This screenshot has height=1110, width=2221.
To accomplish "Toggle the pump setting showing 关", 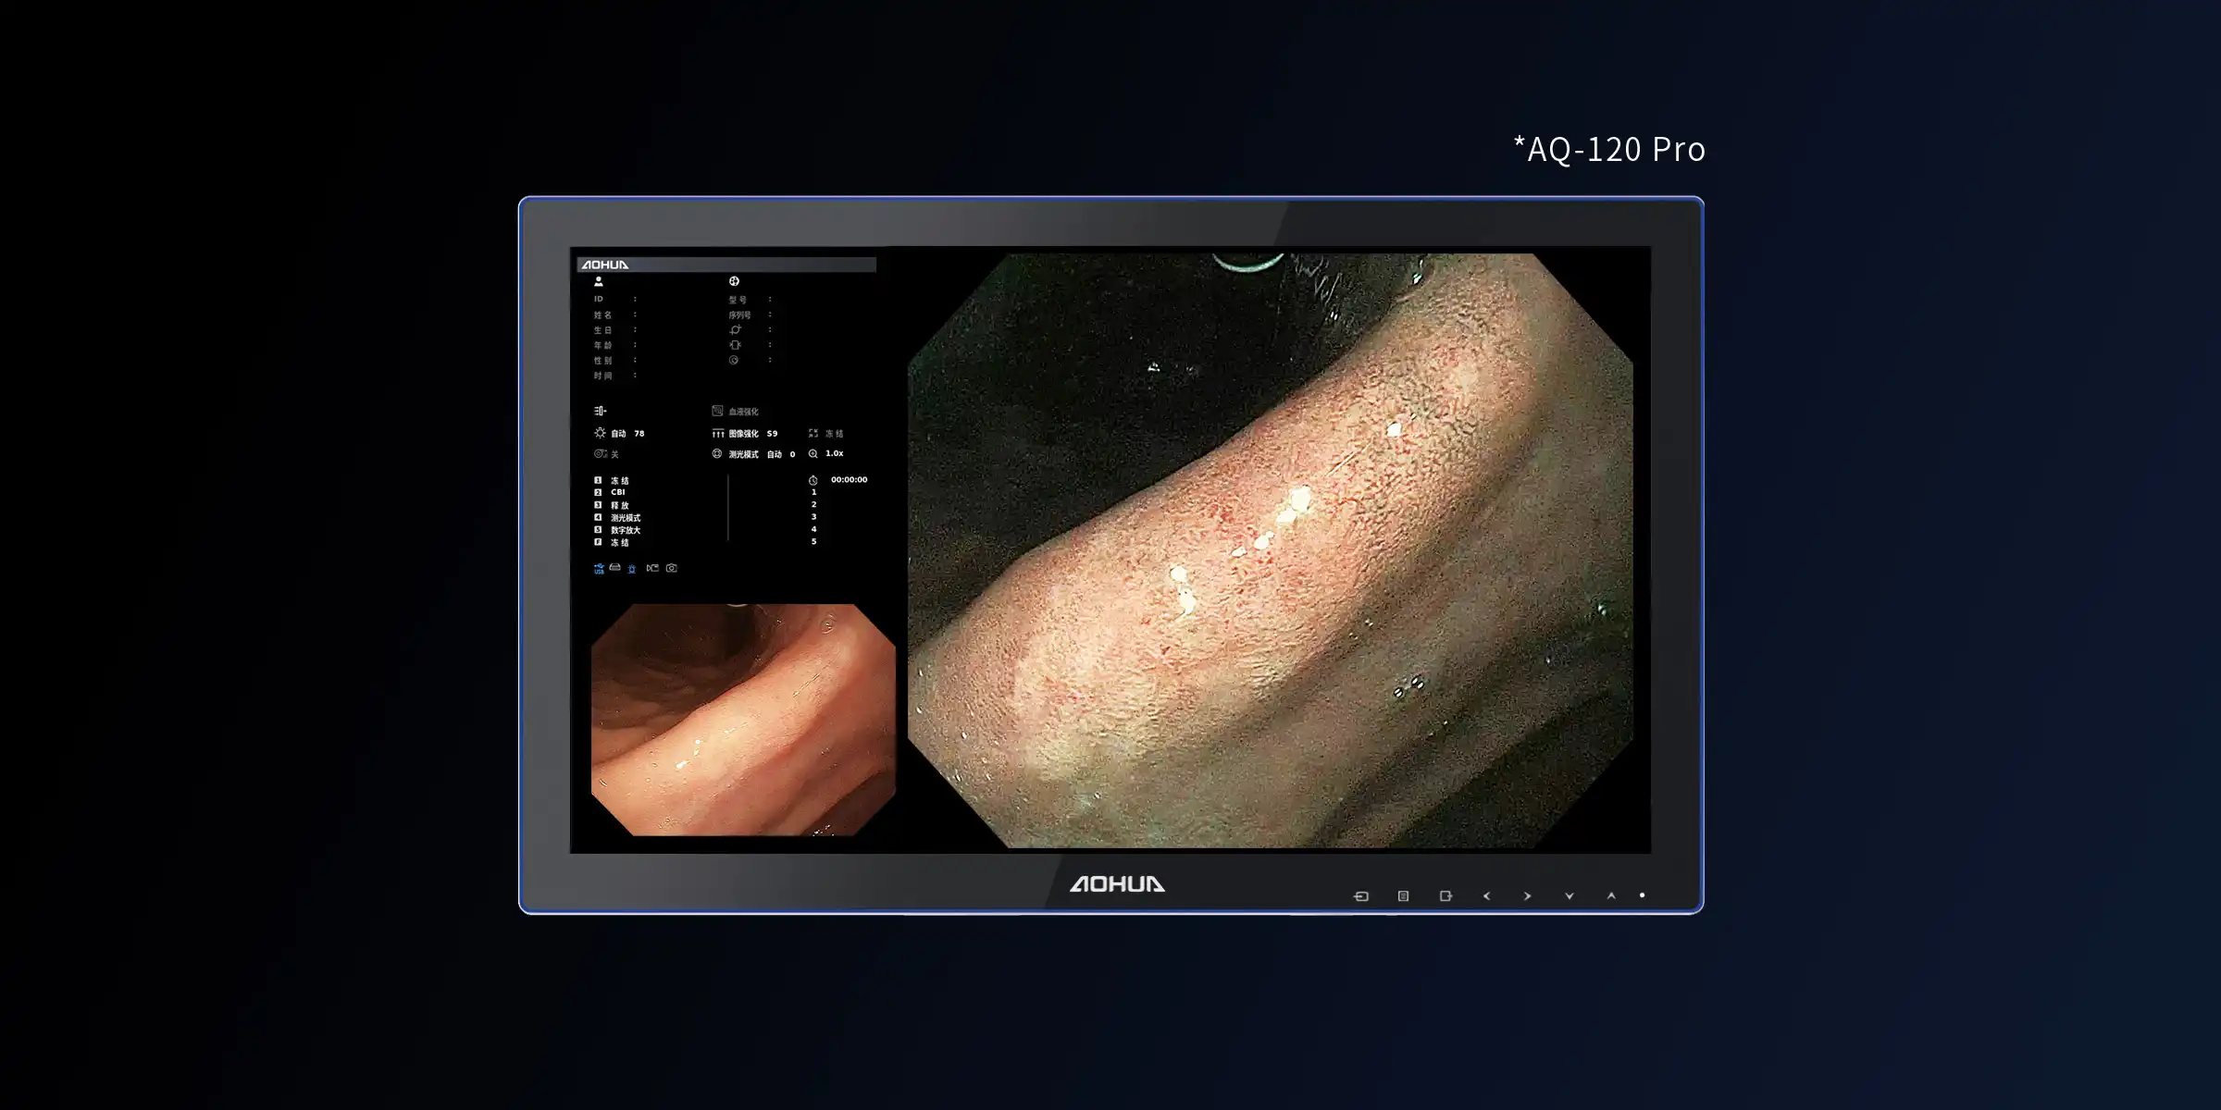I will click(x=606, y=454).
